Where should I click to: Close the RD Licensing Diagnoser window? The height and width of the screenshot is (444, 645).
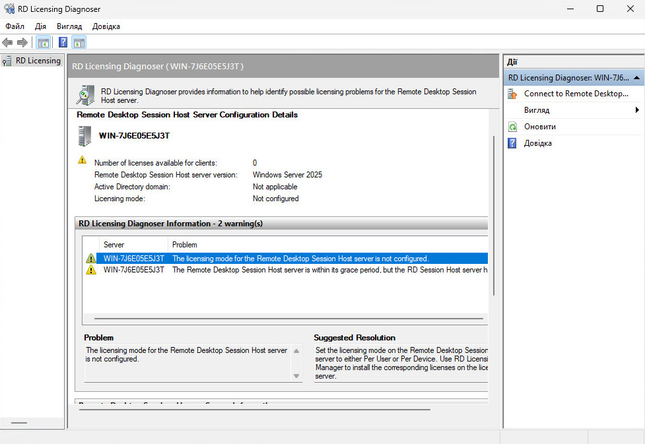(630, 9)
